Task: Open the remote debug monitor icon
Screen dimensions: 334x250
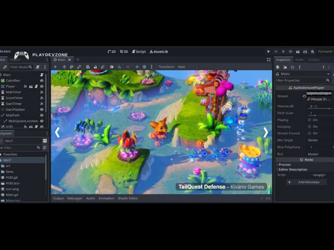Action: pyautogui.click(x=290, y=52)
